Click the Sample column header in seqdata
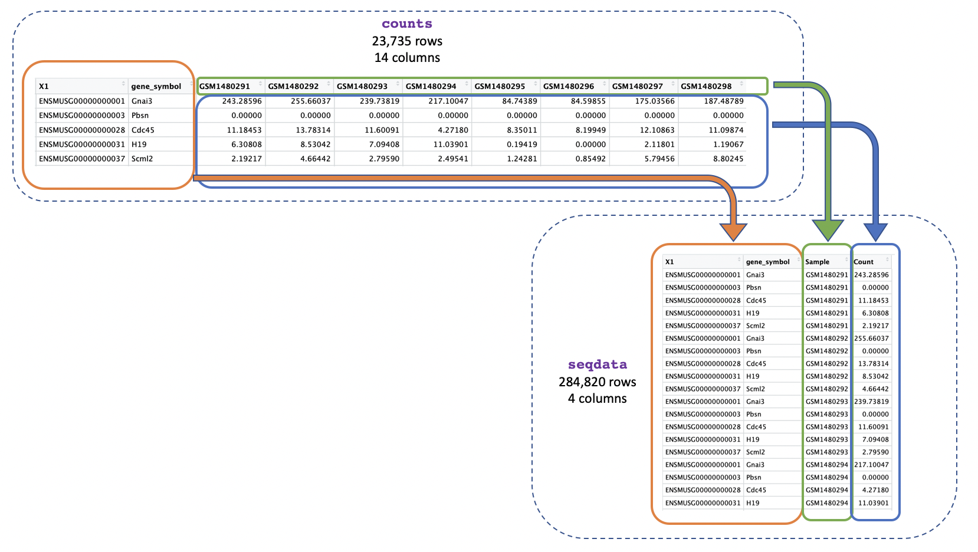The image size is (978, 552). 818,262
